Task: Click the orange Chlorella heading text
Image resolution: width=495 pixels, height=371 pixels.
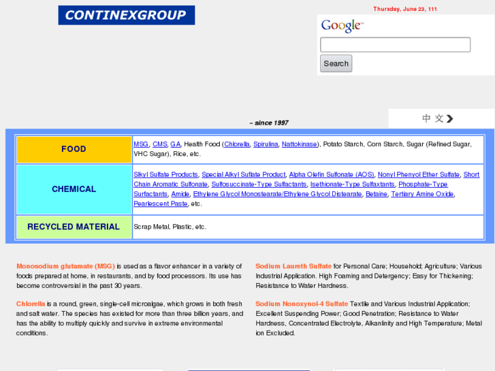Action: (x=31, y=304)
